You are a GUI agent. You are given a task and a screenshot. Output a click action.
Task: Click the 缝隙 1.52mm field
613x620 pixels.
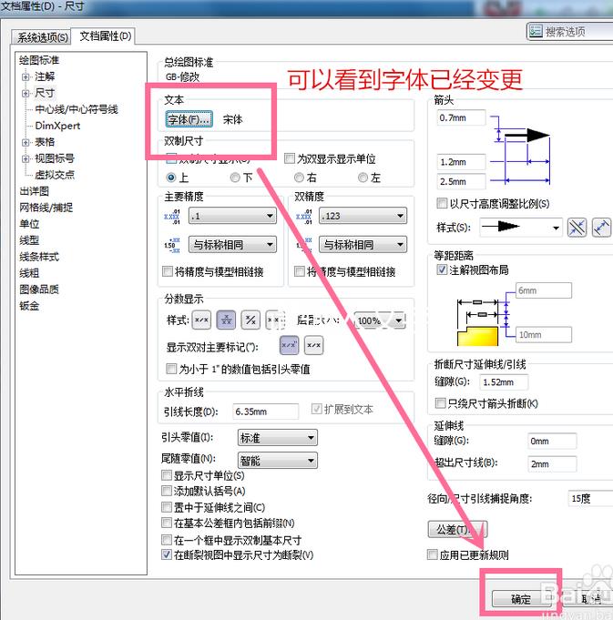tap(504, 382)
